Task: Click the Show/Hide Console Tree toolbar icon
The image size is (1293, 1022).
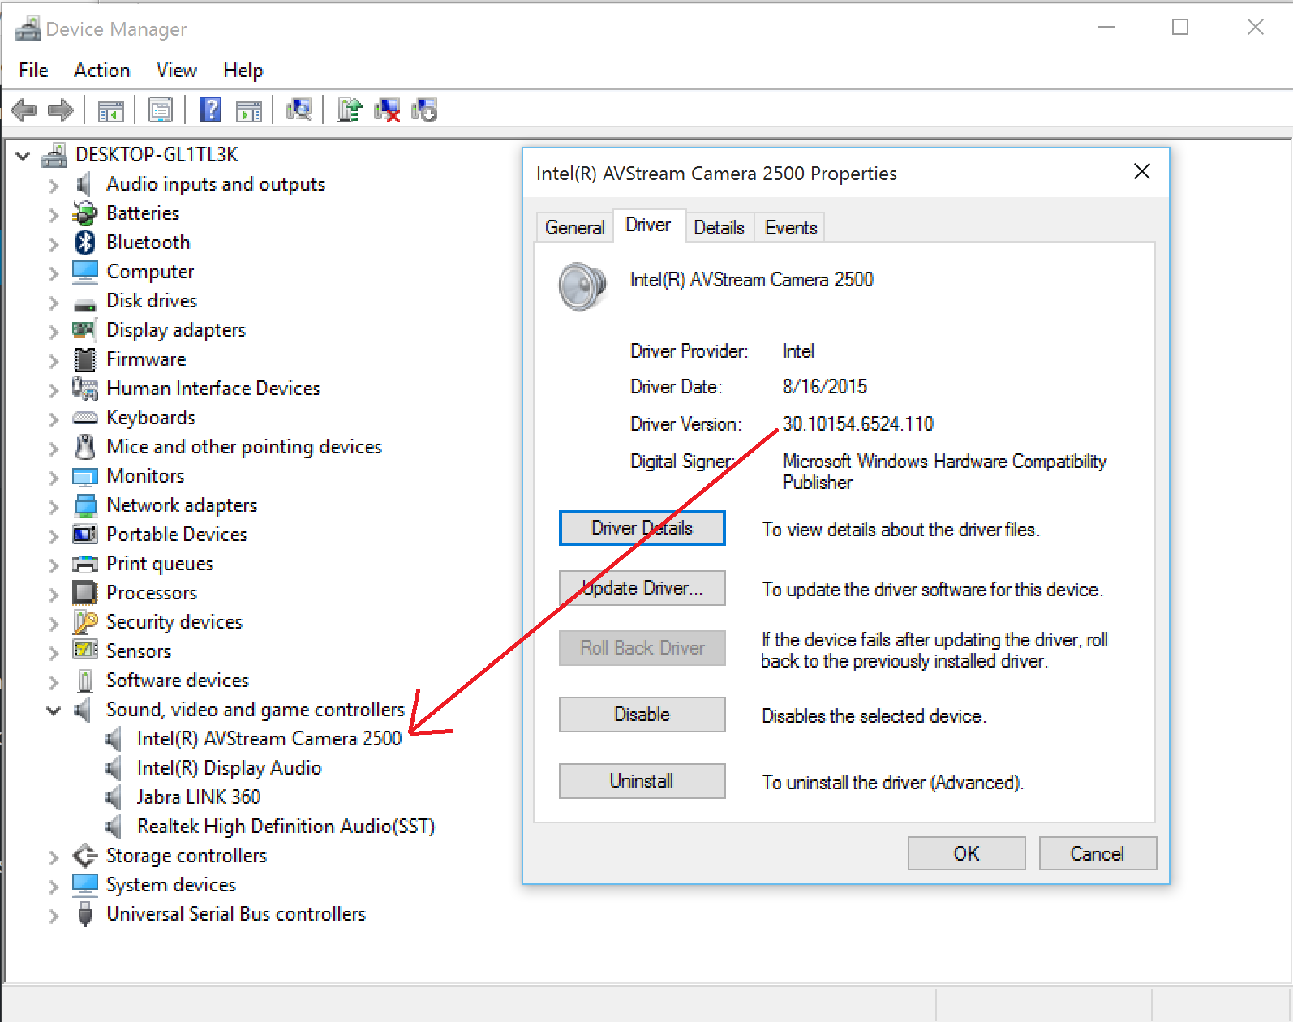Action: click(110, 110)
